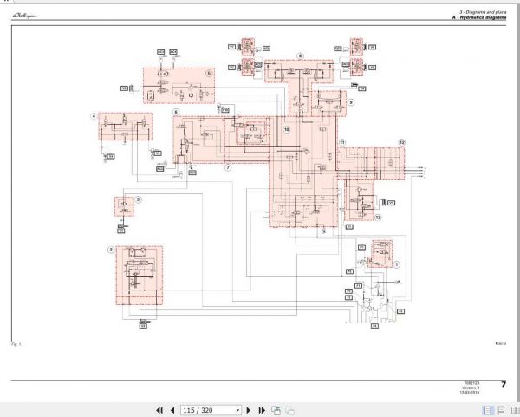
Task: Go to the first page
Action: point(159,410)
